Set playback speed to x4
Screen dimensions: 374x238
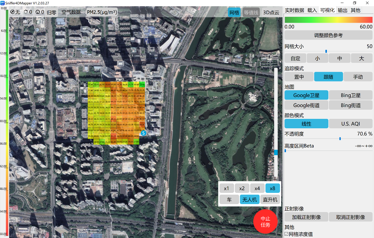[257, 188]
